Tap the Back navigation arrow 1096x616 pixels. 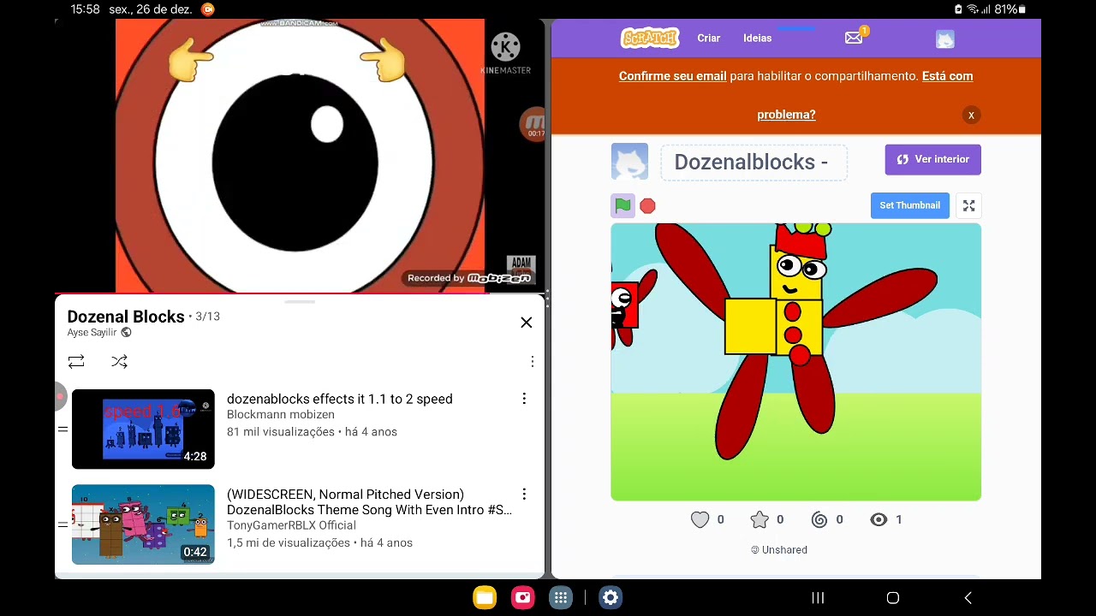pyautogui.click(x=968, y=598)
